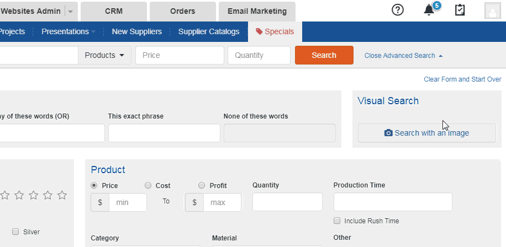This screenshot has width=506, height=247.
Task: Click the Material label
Action: (x=224, y=238)
